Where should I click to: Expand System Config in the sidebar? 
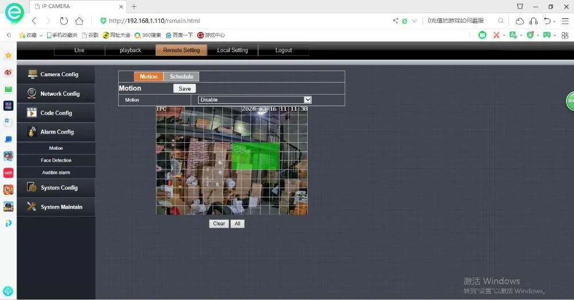coord(56,188)
